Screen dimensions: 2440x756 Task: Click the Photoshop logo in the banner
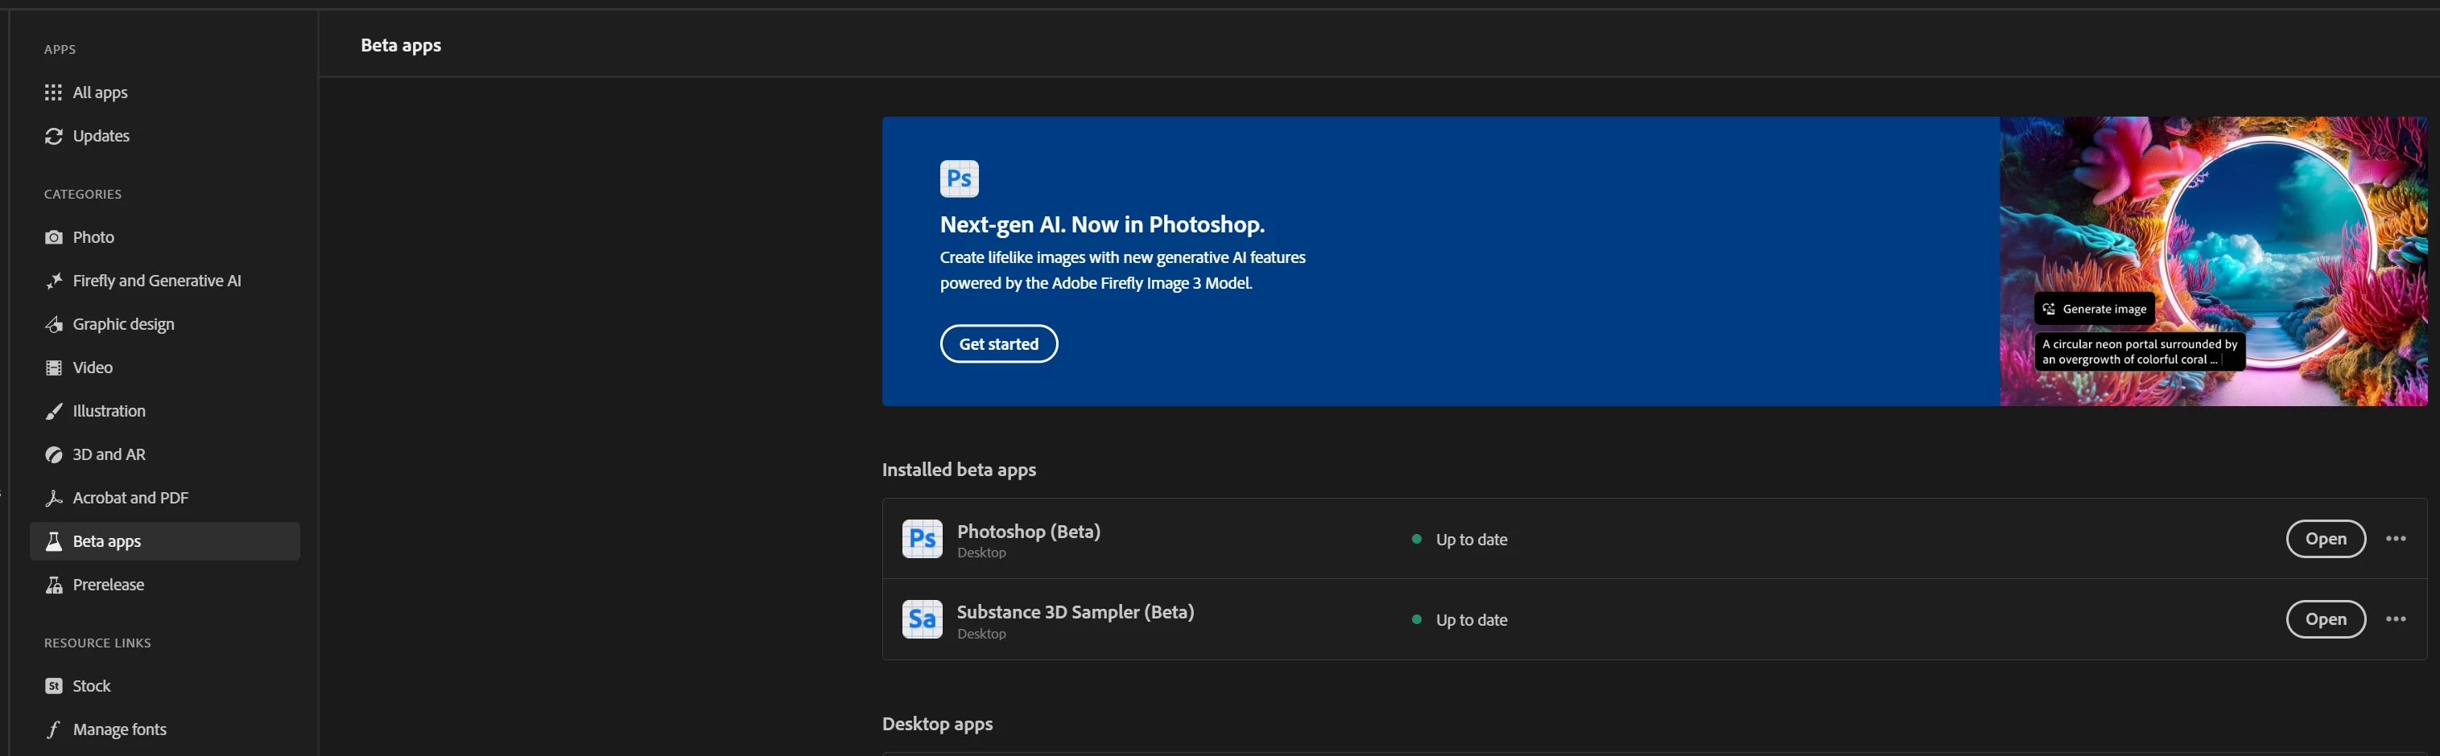tap(959, 178)
